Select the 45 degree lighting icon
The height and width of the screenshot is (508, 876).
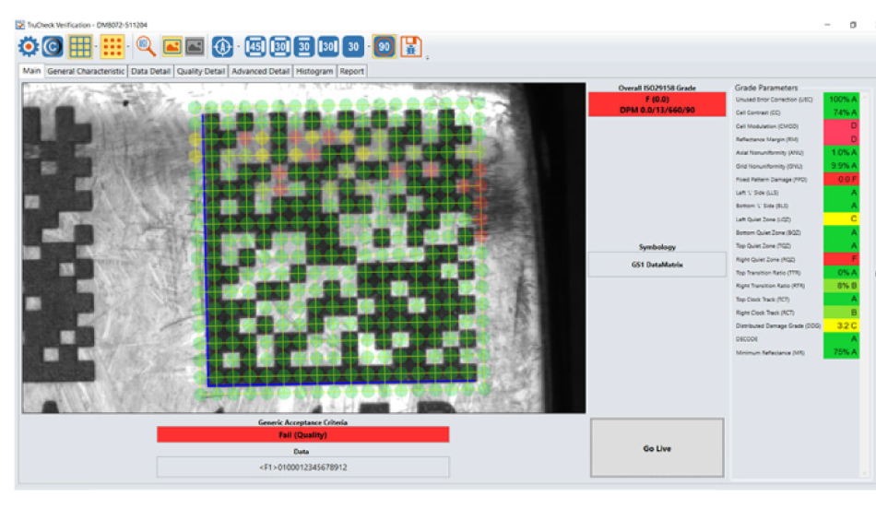[x=255, y=46]
